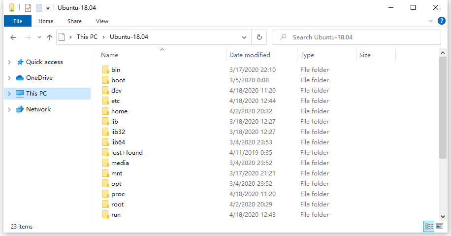
Task: Navigate back with the Back arrow
Action: click(x=13, y=37)
